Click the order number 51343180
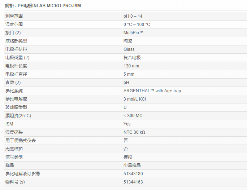Viewport: 247px width, 190px height. 133,174
